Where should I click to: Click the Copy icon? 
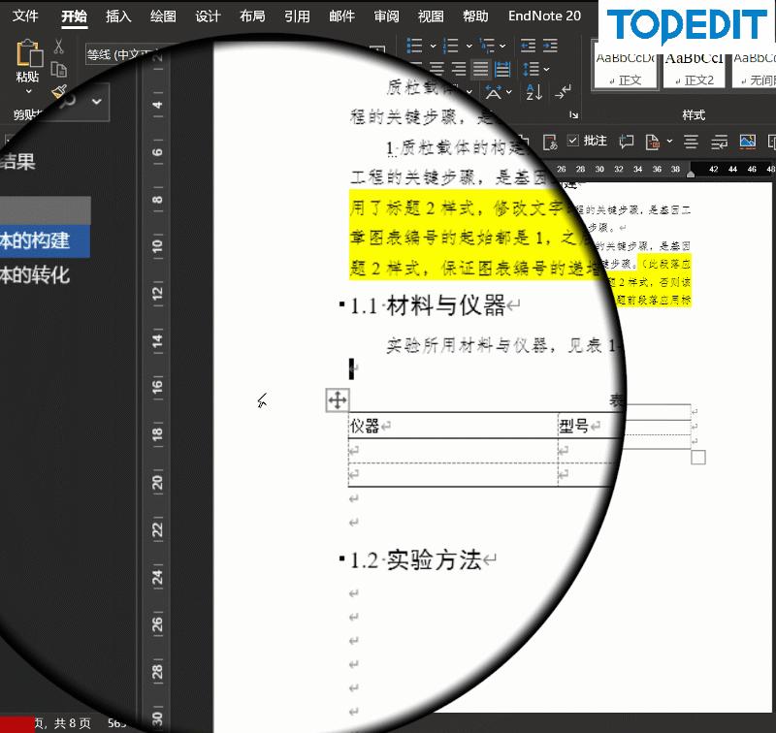pyautogui.click(x=59, y=68)
